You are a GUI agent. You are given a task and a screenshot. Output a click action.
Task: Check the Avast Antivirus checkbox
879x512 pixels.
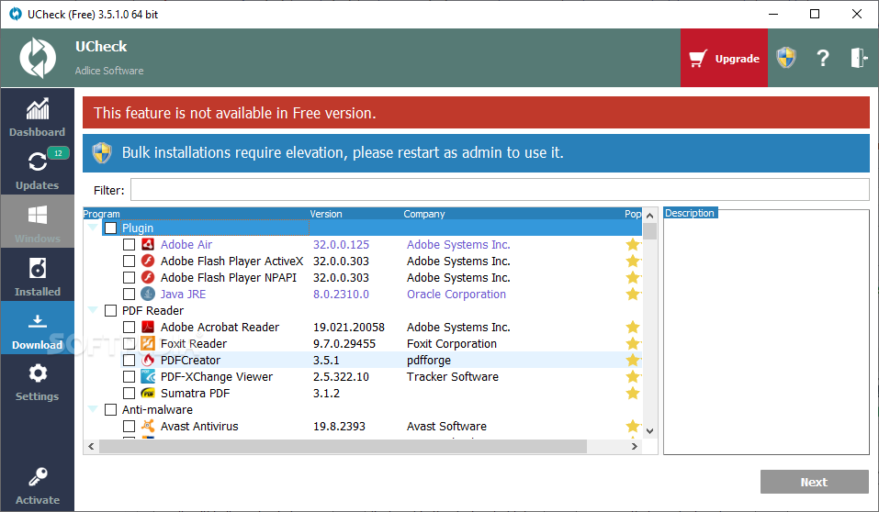point(129,427)
